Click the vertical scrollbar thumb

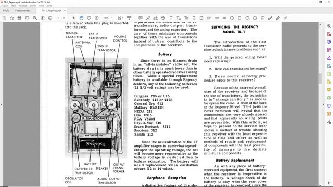(321, 78)
